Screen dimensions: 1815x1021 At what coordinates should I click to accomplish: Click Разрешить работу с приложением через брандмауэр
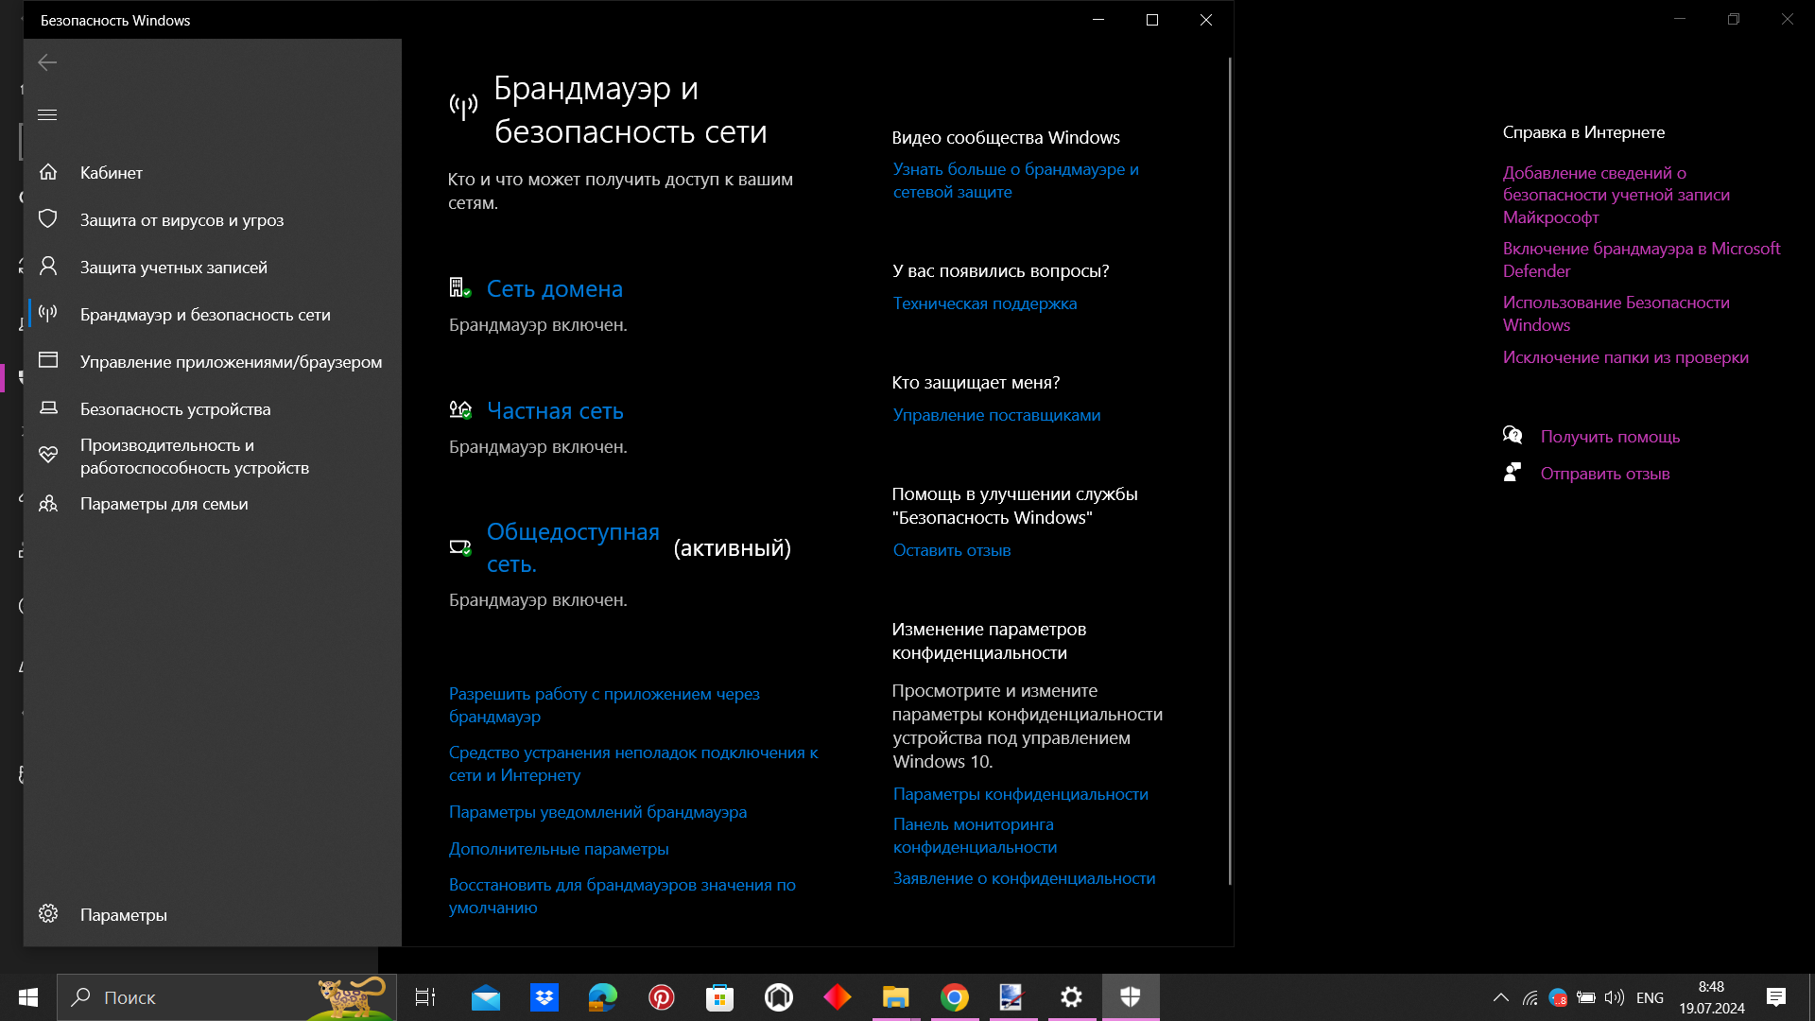click(x=604, y=704)
